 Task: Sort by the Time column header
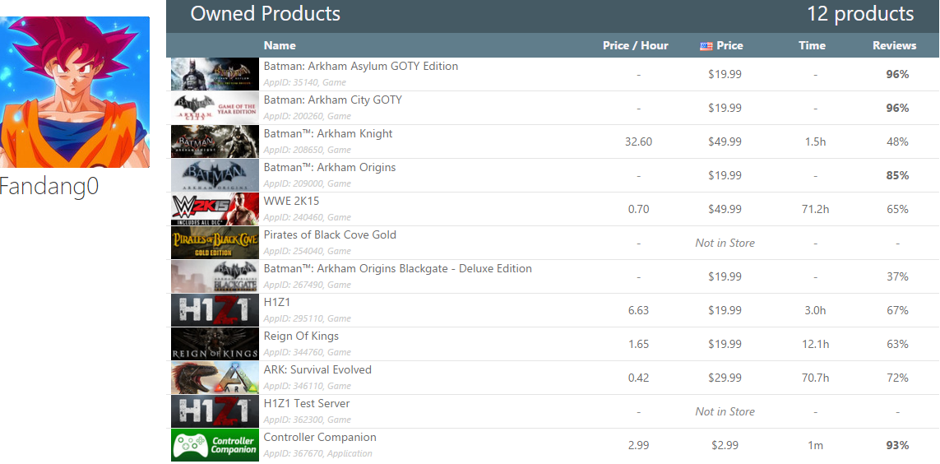(812, 45)
